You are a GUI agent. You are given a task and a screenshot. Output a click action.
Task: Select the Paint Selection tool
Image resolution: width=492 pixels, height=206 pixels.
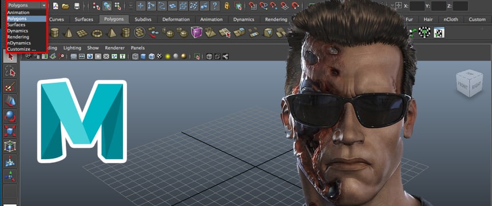(x=10, y=86)
